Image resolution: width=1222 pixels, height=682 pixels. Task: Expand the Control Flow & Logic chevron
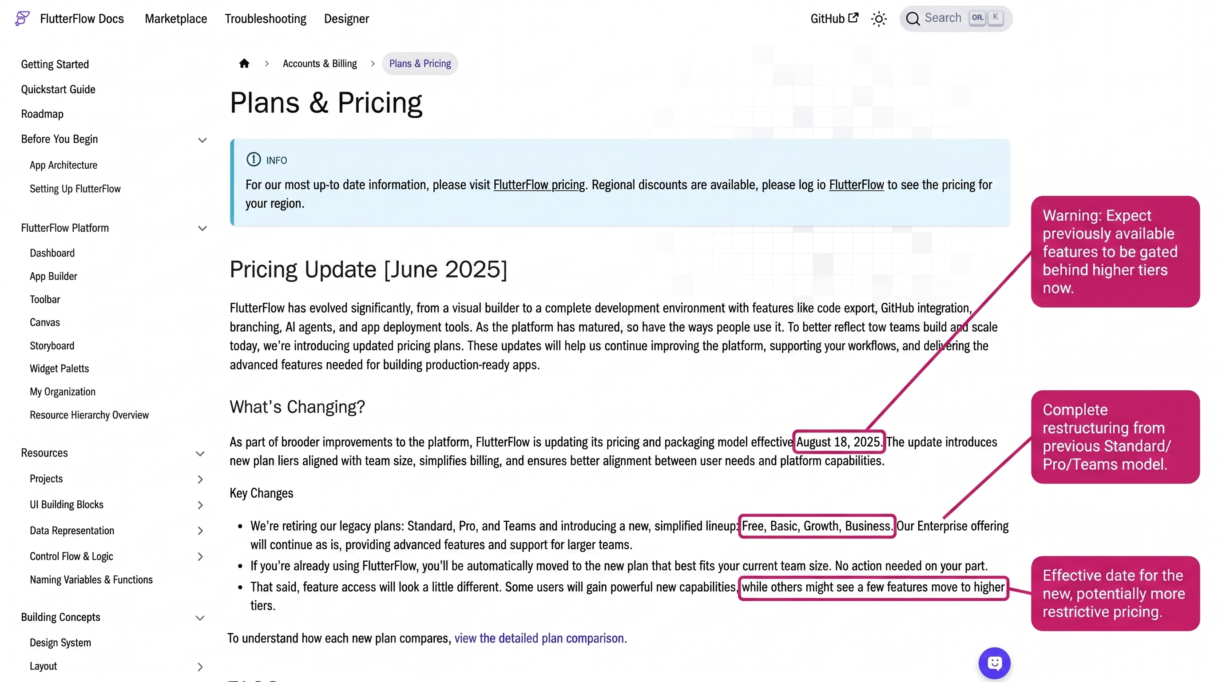coord(200,556)
